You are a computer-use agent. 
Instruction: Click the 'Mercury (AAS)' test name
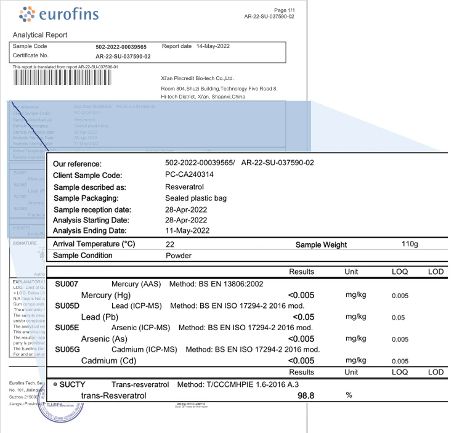click(136, 284)
